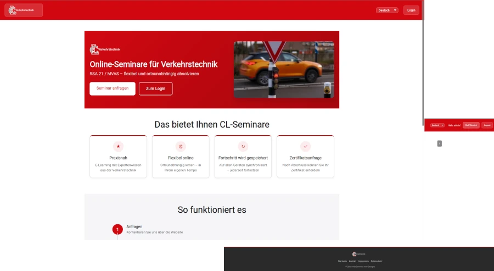Open the Kontakt footer link

pos(352,261)
